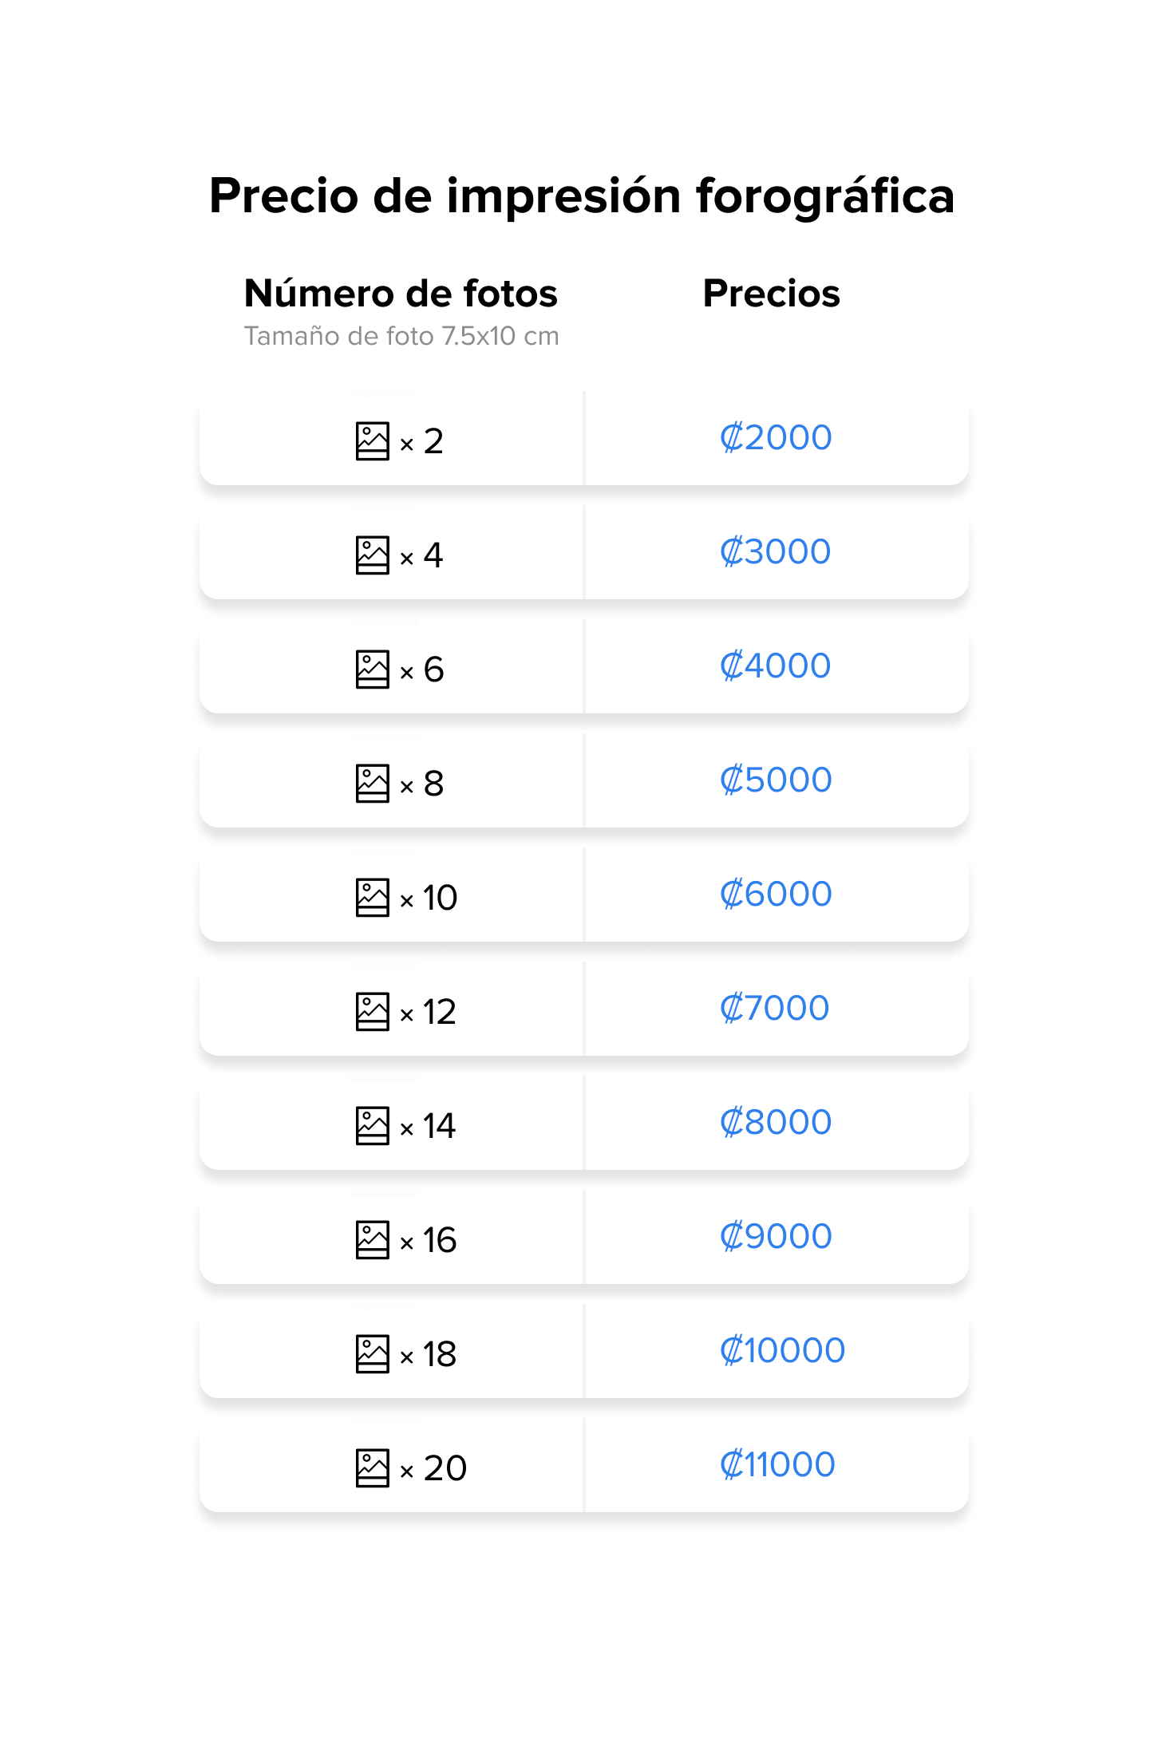Click the photo icon in the ×18 row

coord(372,1354)
